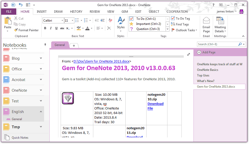This screenshot has height=144, width=249.
Task: Increase indent of the paragraph
Action: click(103, 20)
